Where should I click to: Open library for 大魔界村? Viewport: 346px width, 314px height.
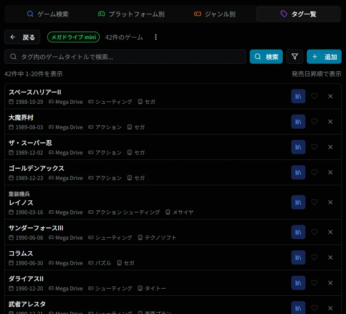point(298,122)
